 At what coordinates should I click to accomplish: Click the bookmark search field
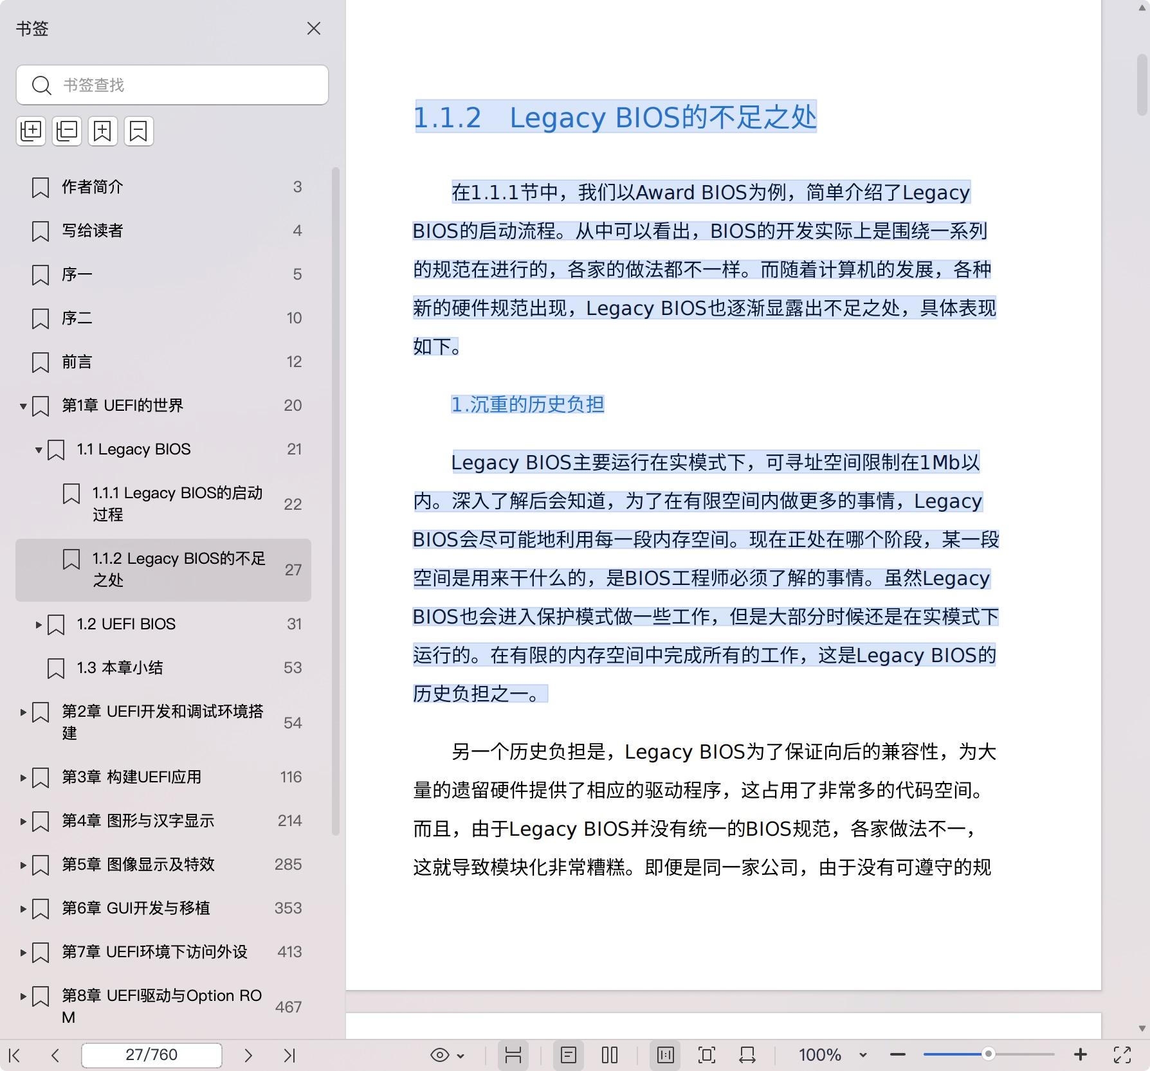point(172,85)
